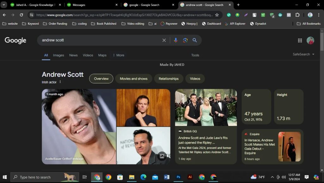Open the All Bookmarks folder
Viewport: 324px width, 183px height.
pyautogui.click(x=308, y=24)
